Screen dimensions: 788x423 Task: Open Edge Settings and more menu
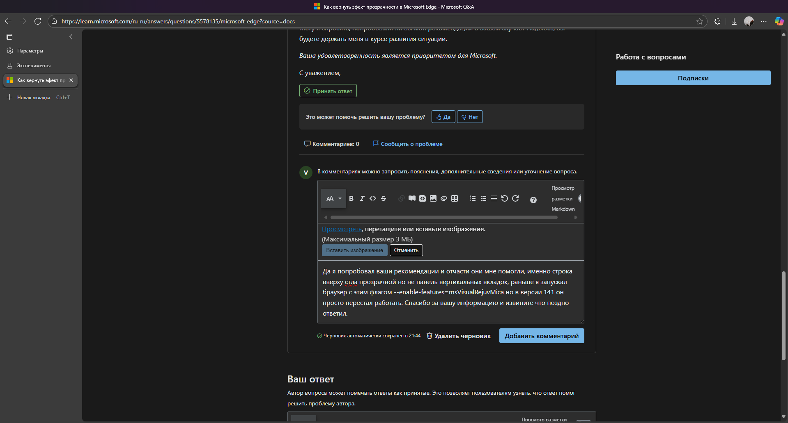click(x=764, y=21)
